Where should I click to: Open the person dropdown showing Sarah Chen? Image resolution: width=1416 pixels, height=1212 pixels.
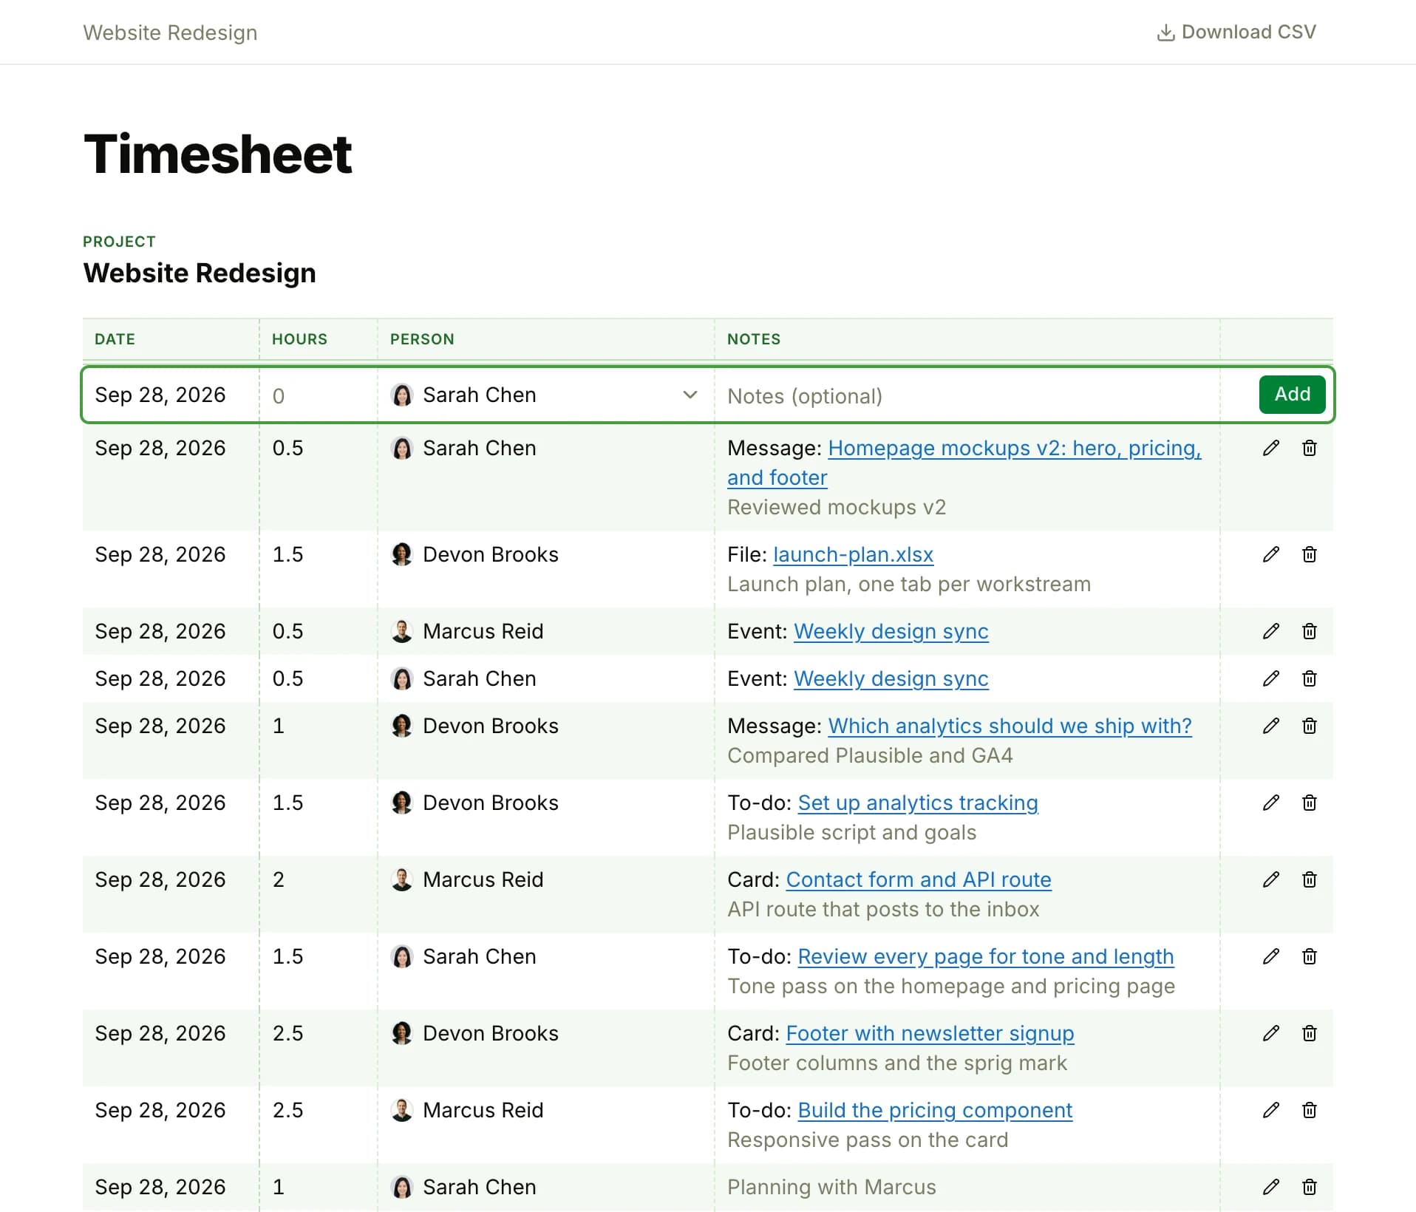coord(545,395)
